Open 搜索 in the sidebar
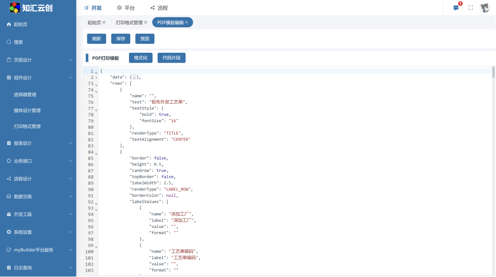This screenshot has height=277, width=496. point(18,42)
